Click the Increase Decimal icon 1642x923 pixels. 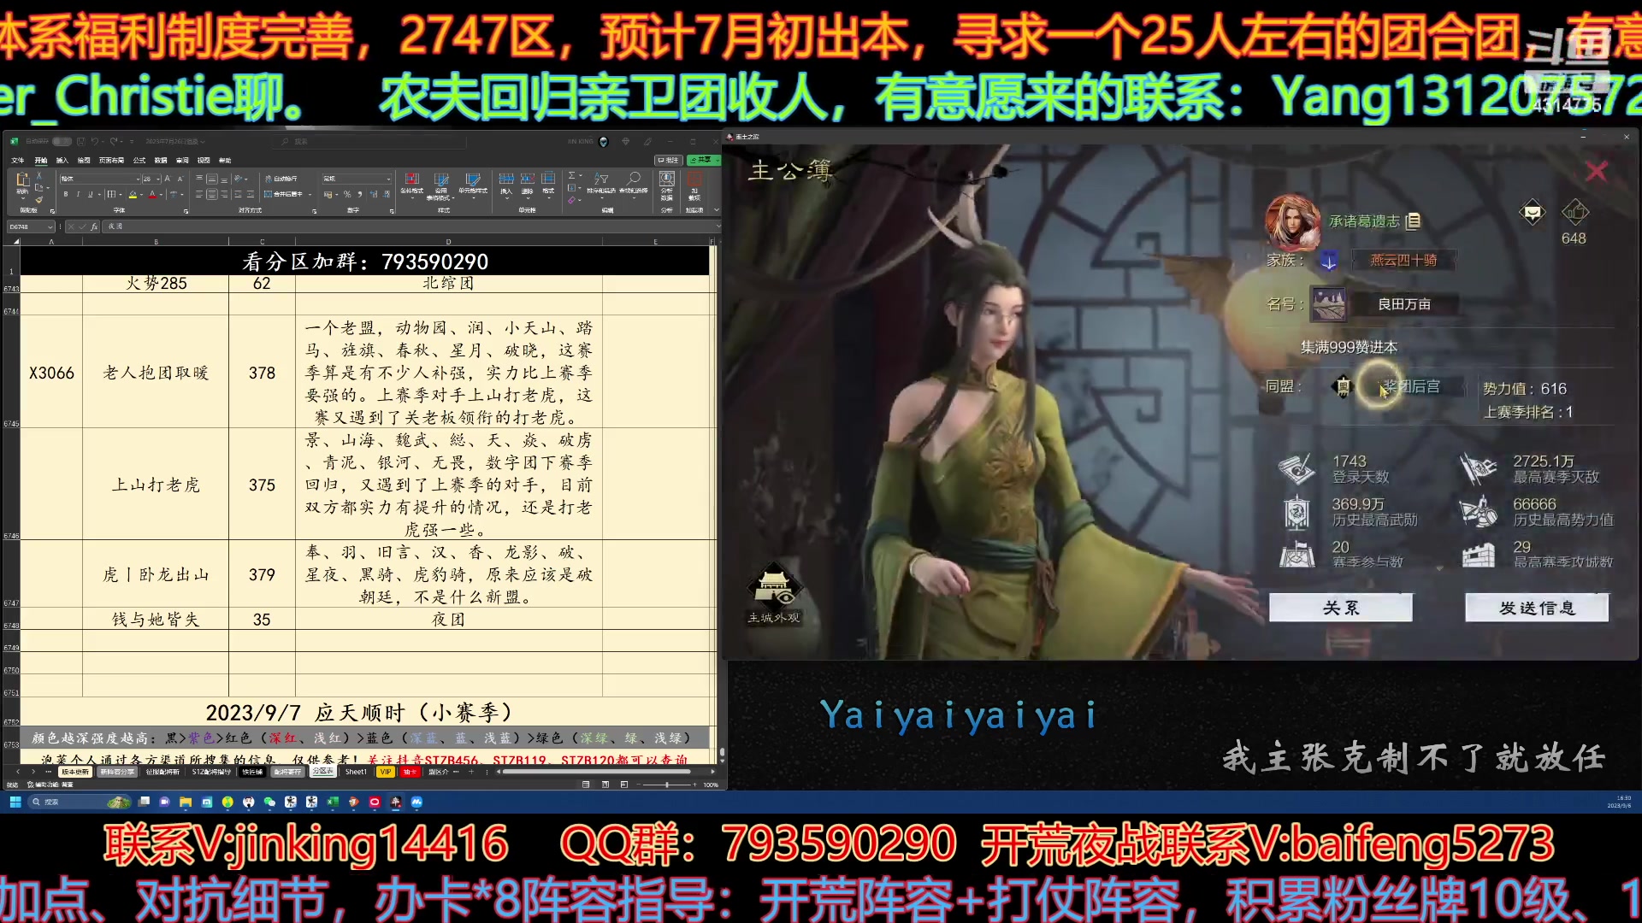pos(374,194)
